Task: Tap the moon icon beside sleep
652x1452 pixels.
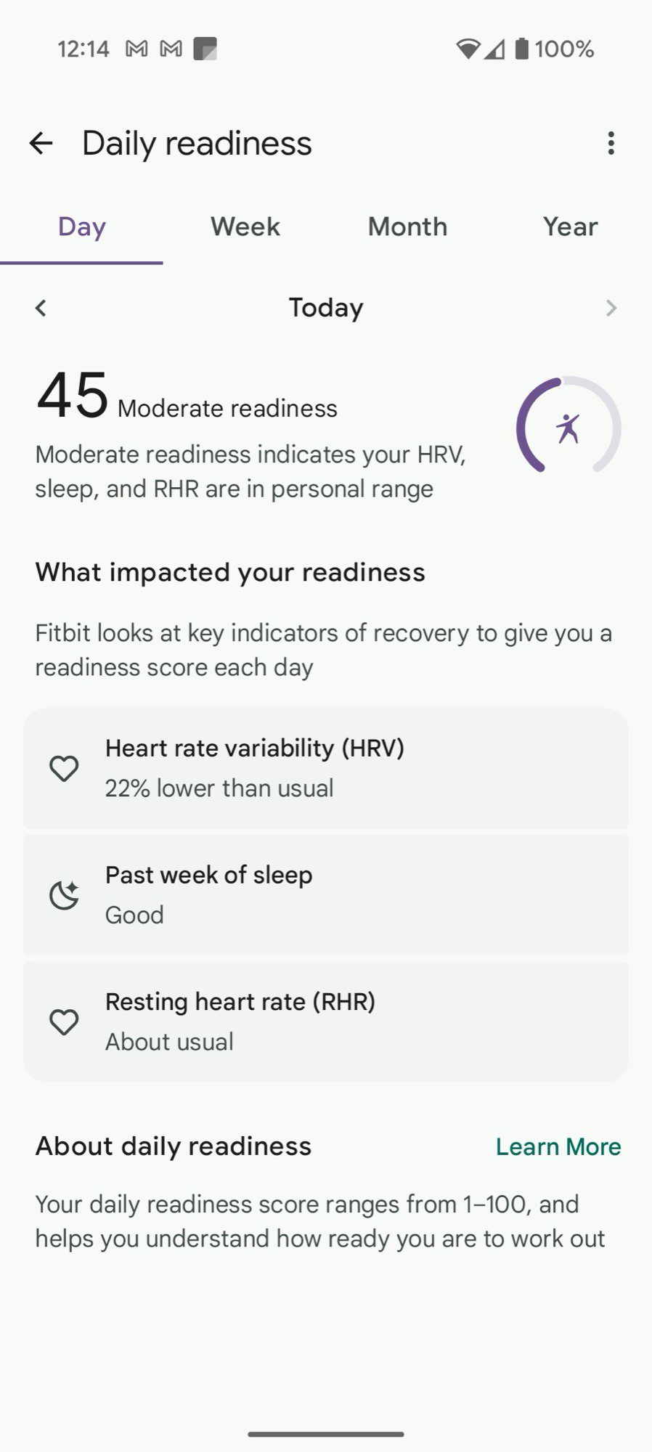Action: (64, 895)
